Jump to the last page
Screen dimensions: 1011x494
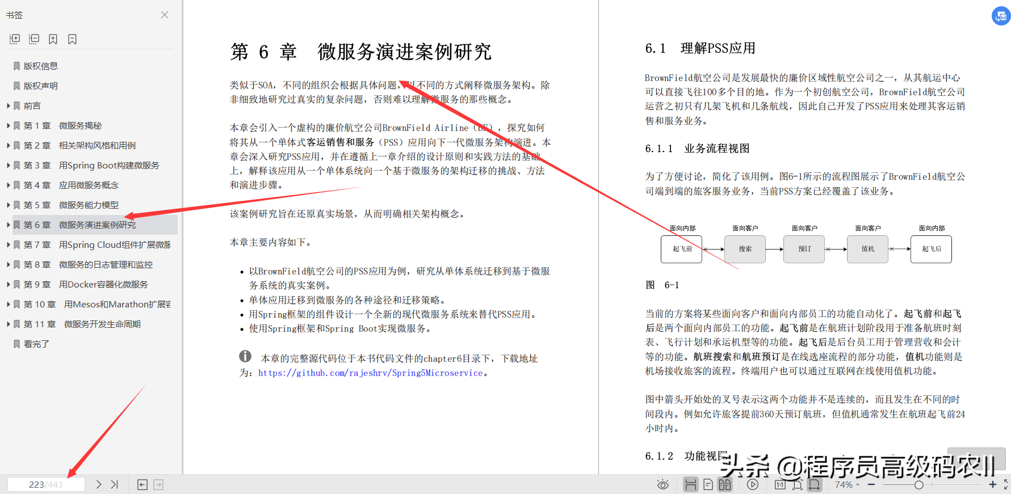pyautogui.click(x=114, y=484)
